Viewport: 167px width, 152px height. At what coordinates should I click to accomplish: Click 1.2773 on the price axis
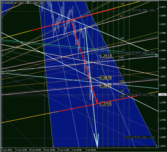tap(162, 111)
